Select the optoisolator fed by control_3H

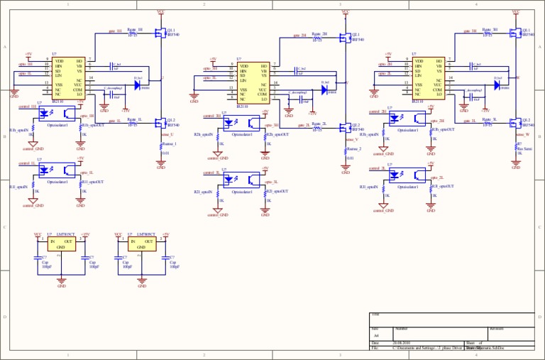point(241,123)
